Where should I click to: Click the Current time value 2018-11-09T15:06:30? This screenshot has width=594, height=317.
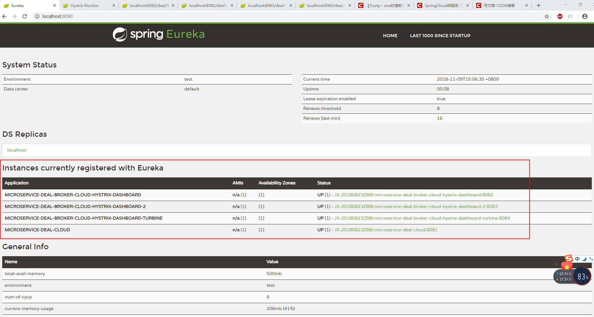click(x=468, y=79)
